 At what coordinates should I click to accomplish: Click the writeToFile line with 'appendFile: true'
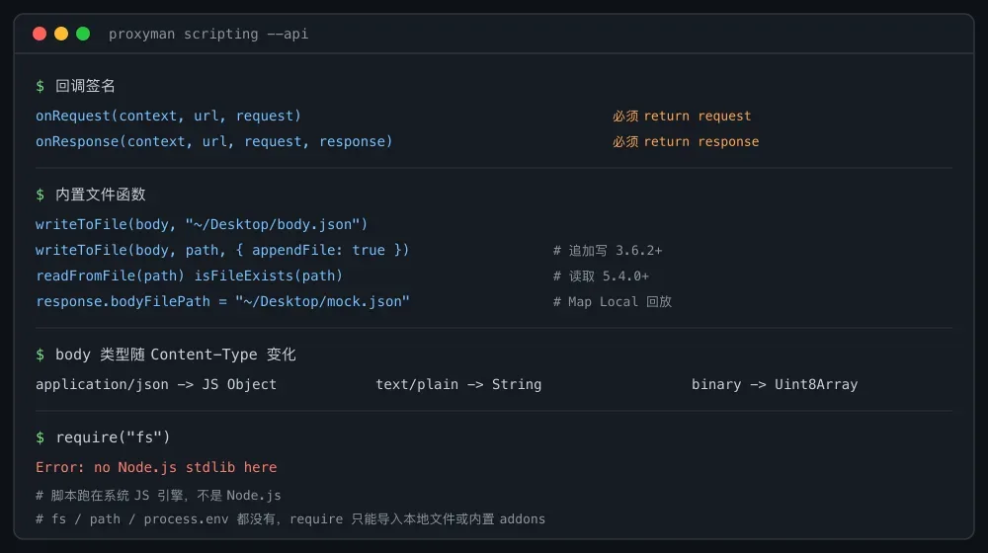click(222, 250)
